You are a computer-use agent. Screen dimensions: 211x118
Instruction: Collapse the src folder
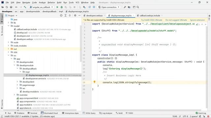click(9, 55)
